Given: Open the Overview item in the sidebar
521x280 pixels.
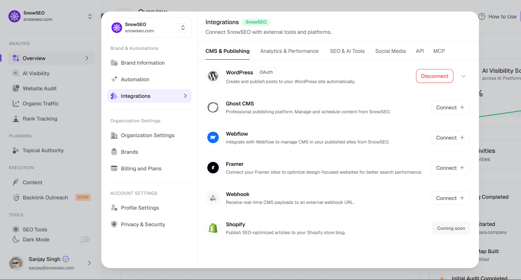Looking at the screenshot, I should click(51, 58).
